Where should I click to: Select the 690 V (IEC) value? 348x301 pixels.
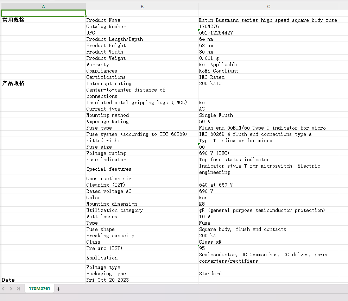(268, 153)
